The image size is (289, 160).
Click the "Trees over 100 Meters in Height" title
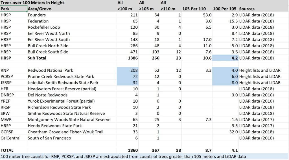32,3
